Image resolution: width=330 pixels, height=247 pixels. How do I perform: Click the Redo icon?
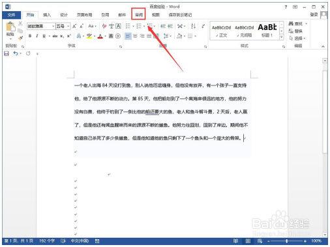coord(28,53)
